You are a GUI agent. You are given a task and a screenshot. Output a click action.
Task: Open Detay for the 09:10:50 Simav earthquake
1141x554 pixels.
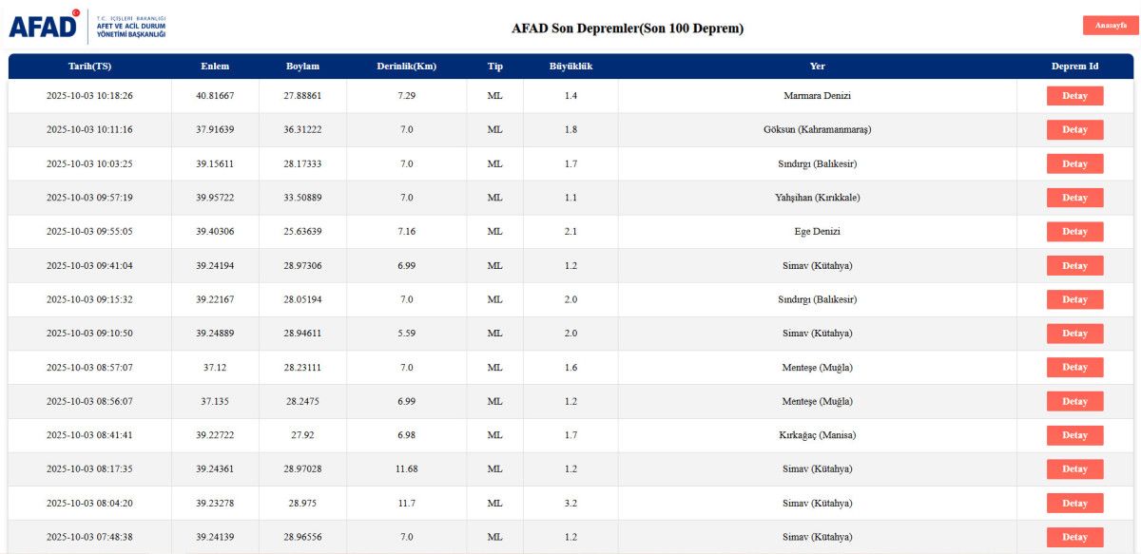[1074, 334]
